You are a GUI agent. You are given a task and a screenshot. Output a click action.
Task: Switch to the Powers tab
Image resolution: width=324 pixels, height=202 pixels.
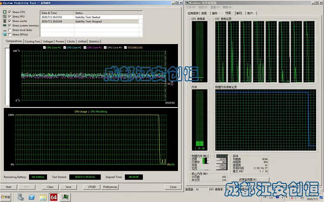click(60, 41)
